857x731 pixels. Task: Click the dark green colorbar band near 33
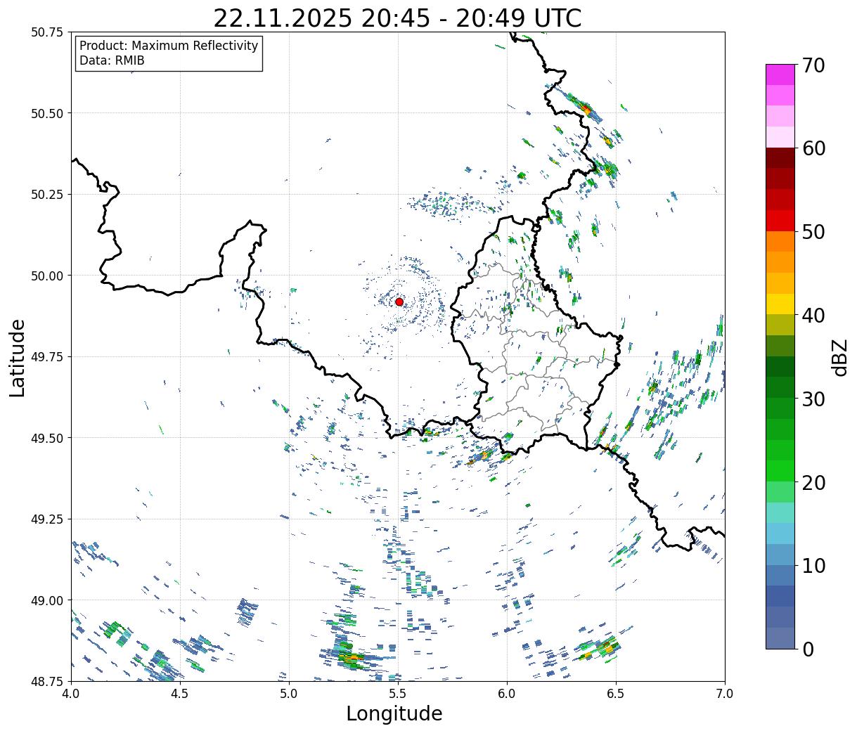tap(780, 366)
